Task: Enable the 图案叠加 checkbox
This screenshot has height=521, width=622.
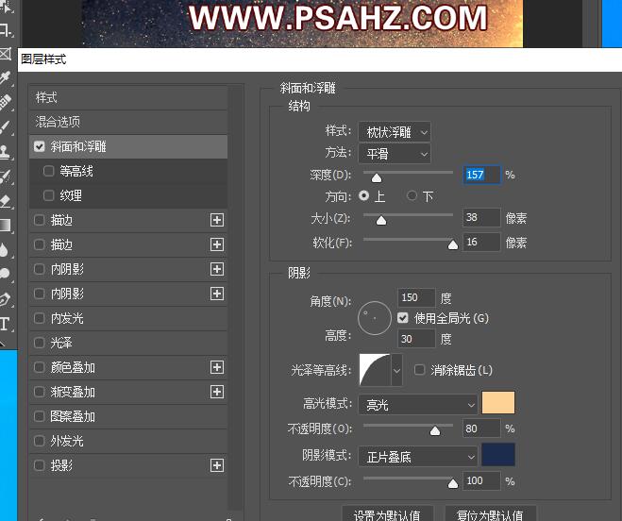Action: click(40, 416)
